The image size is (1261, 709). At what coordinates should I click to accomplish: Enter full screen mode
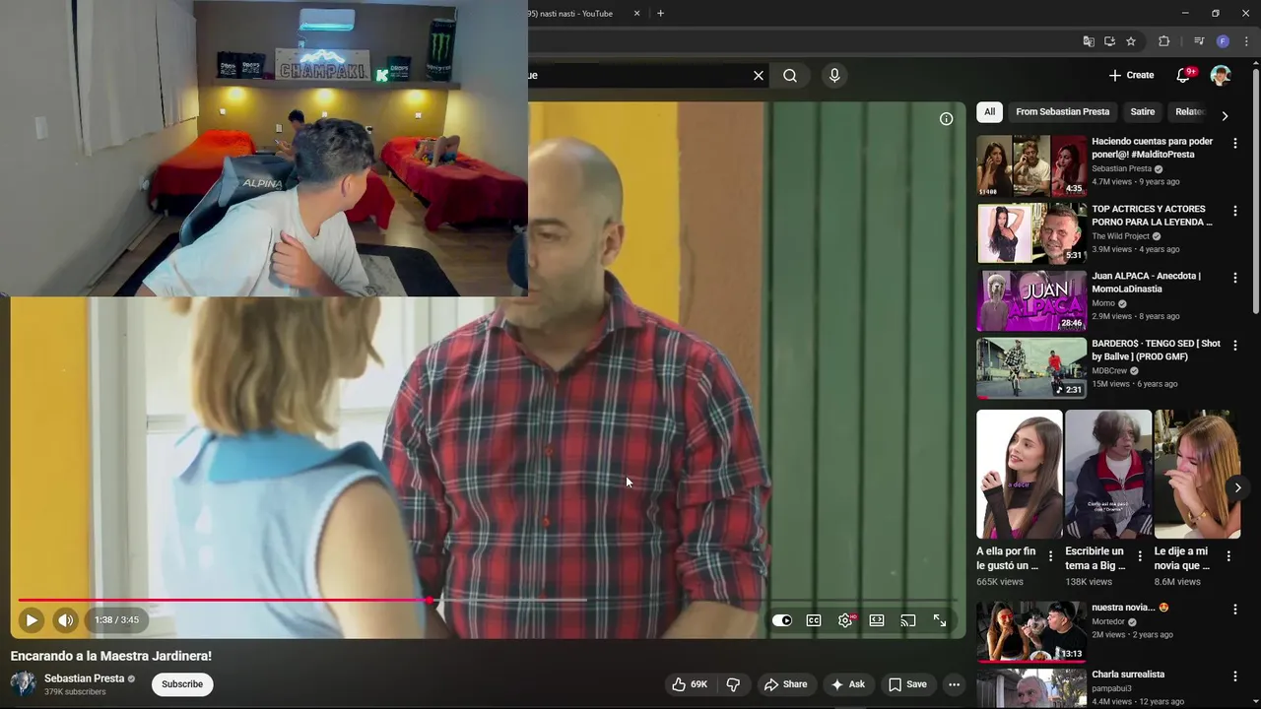pyautogui.click(x=940, y=620)
